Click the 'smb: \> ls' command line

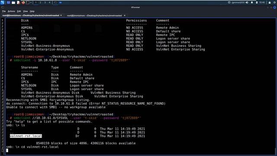pyautogui.click(x=16, y=125)
